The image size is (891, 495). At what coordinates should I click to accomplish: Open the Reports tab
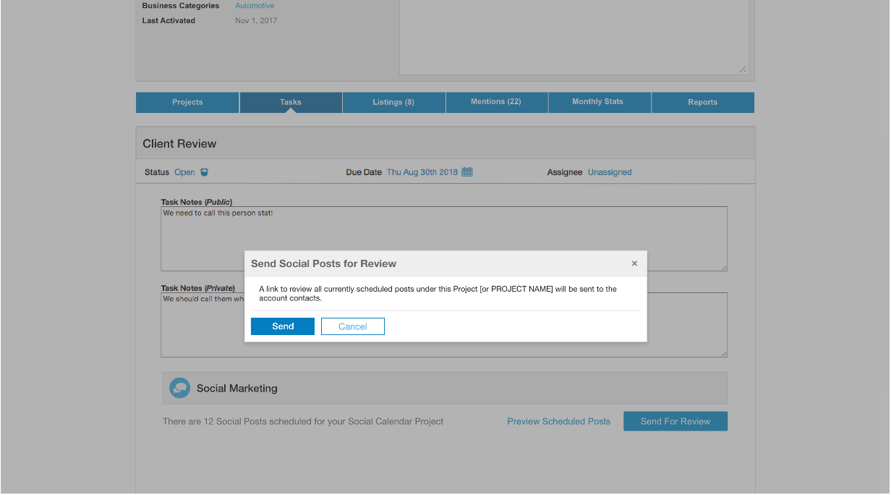(x=702, y=102)
